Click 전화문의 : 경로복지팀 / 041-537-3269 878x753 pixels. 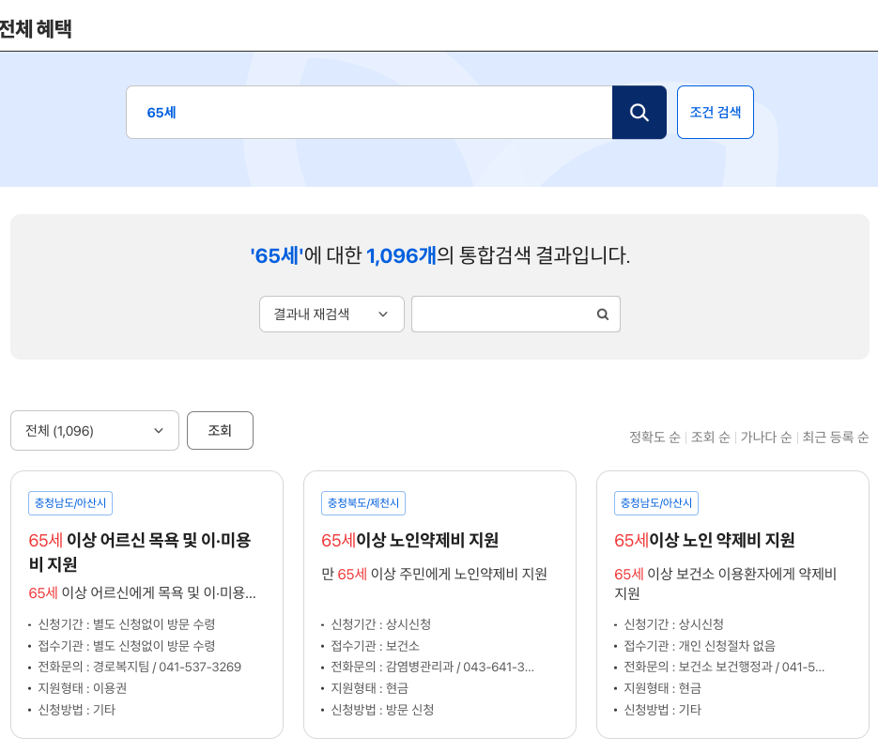click(139, 667)
